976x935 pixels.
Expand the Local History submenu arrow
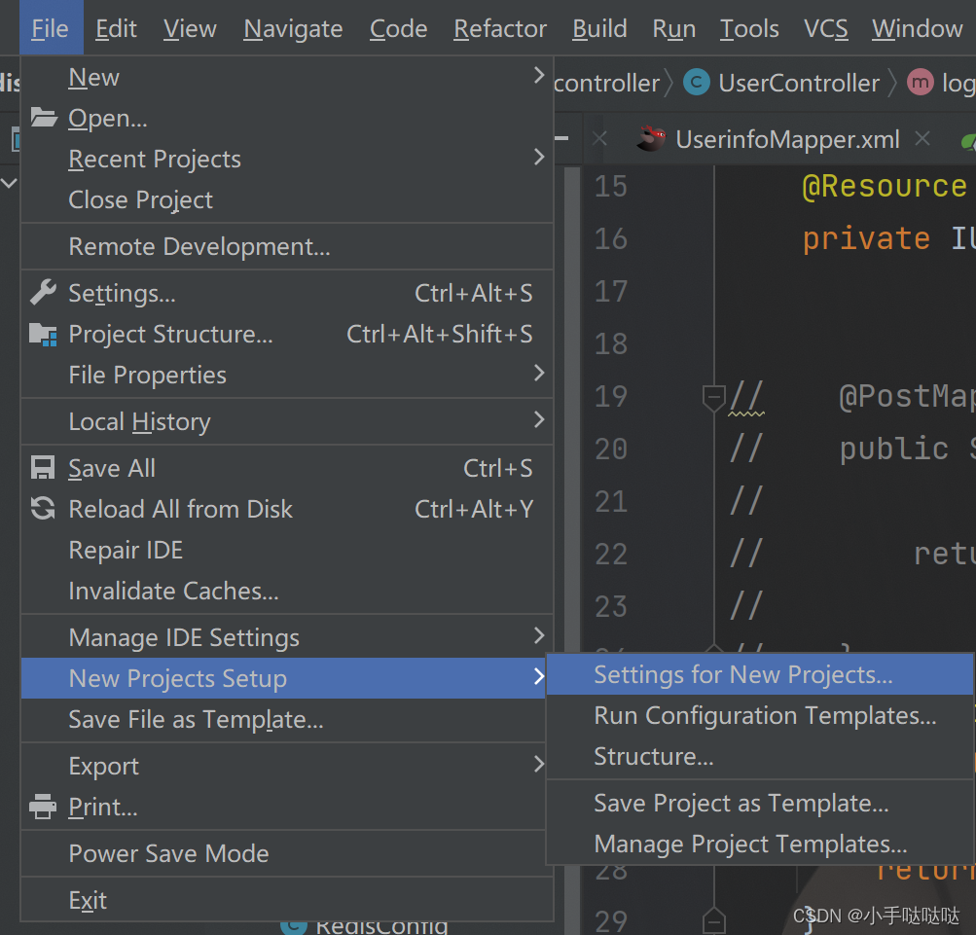click(x=539, y=419)
